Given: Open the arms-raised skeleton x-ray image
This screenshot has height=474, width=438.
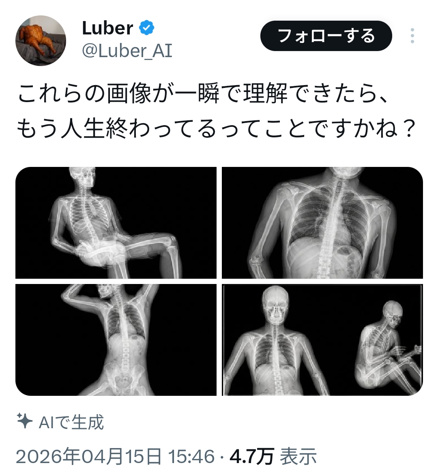Looking at the screenshot, I should click(x=116, y=340).
